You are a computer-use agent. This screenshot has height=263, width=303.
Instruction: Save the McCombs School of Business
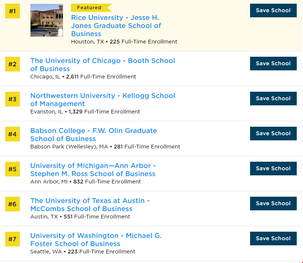pos(273,203)
